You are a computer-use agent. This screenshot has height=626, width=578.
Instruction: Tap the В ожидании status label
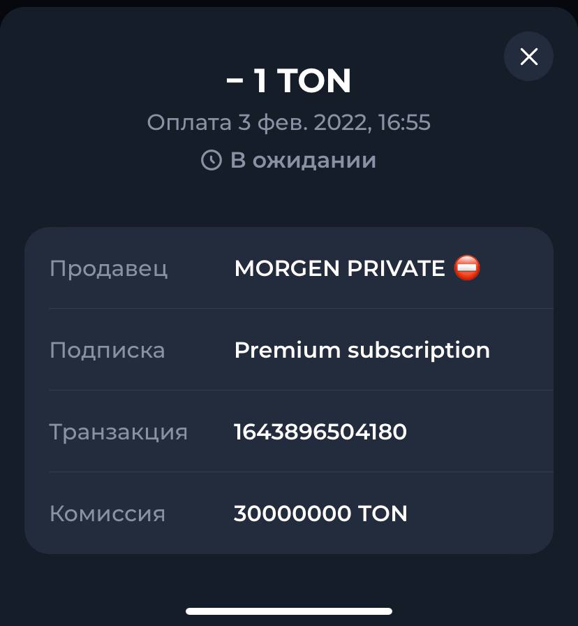click(303, 161)
